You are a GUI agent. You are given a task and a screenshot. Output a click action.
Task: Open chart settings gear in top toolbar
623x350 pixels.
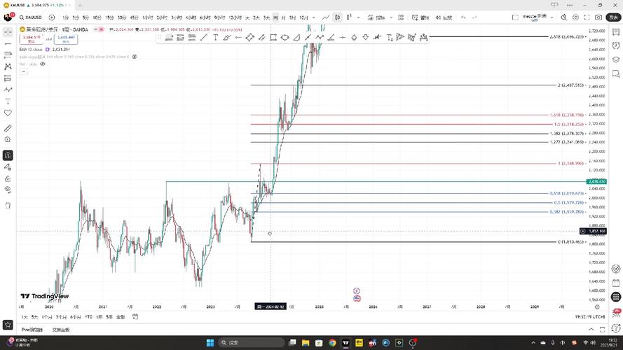tap(575, 17)
